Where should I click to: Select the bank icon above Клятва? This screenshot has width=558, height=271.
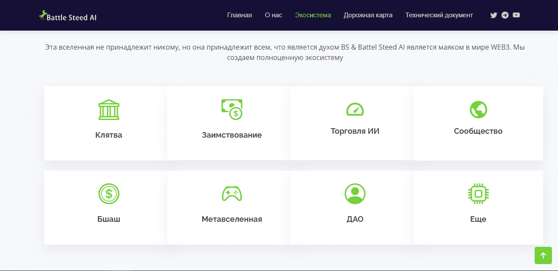108,109
